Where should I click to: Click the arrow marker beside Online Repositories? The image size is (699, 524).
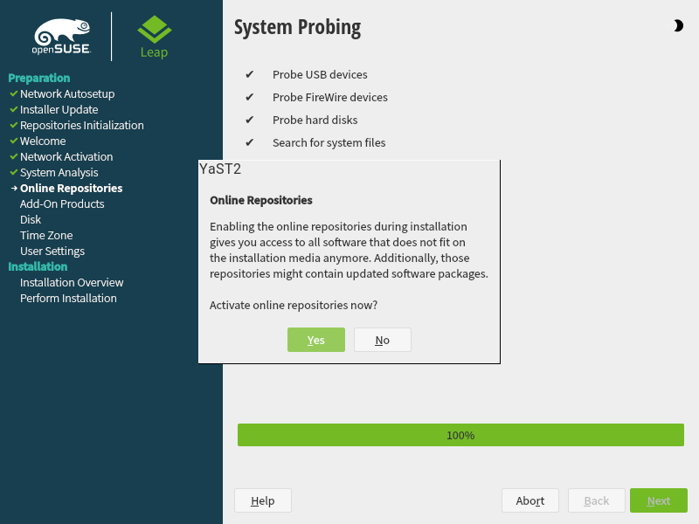[14, 188]
